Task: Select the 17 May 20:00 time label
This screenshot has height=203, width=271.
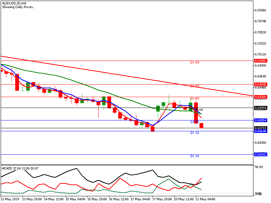Action: (x=163, y=199)
